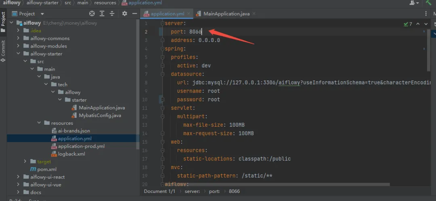Image resolution: width=436 pixels, height=201 pixels.
Task: Close the application.yml editor tab
Action: pos(189,14)
